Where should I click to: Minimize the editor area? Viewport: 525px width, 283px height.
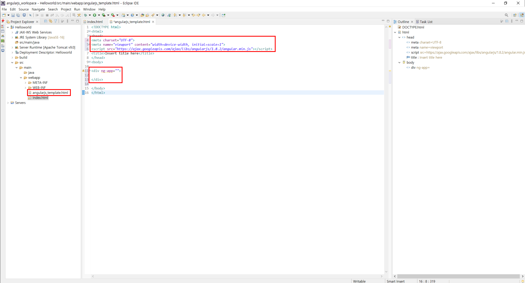pos(383,21)
